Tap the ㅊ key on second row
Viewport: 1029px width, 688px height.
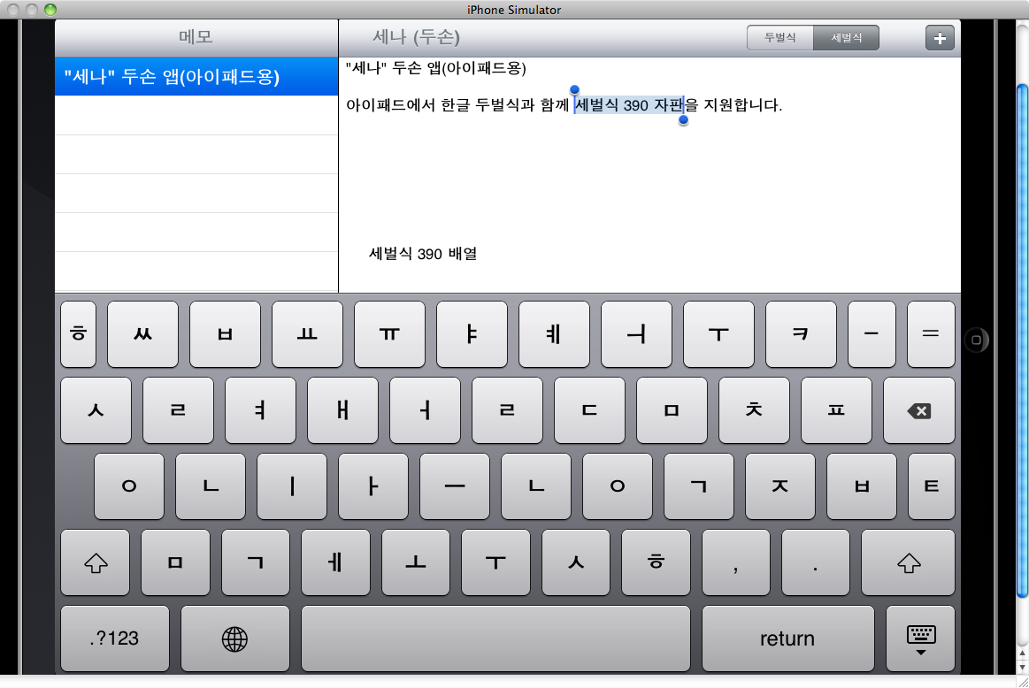click(x=754, y=410)
